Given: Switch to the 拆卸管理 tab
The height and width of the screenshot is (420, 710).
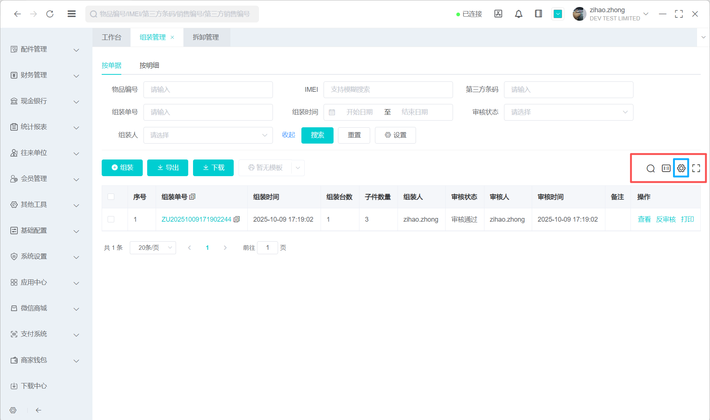Looking at the screenshot, I should [206, 37].
